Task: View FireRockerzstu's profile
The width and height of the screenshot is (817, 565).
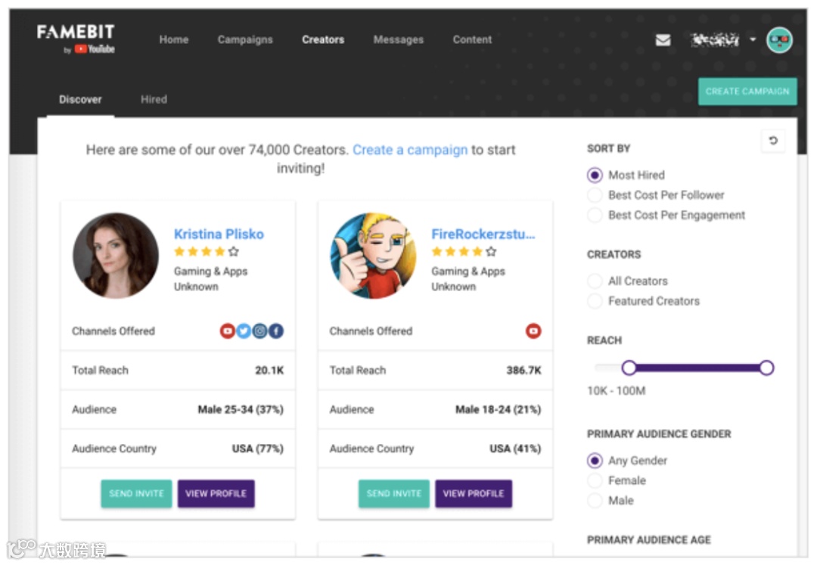Action: pos(474,494)
